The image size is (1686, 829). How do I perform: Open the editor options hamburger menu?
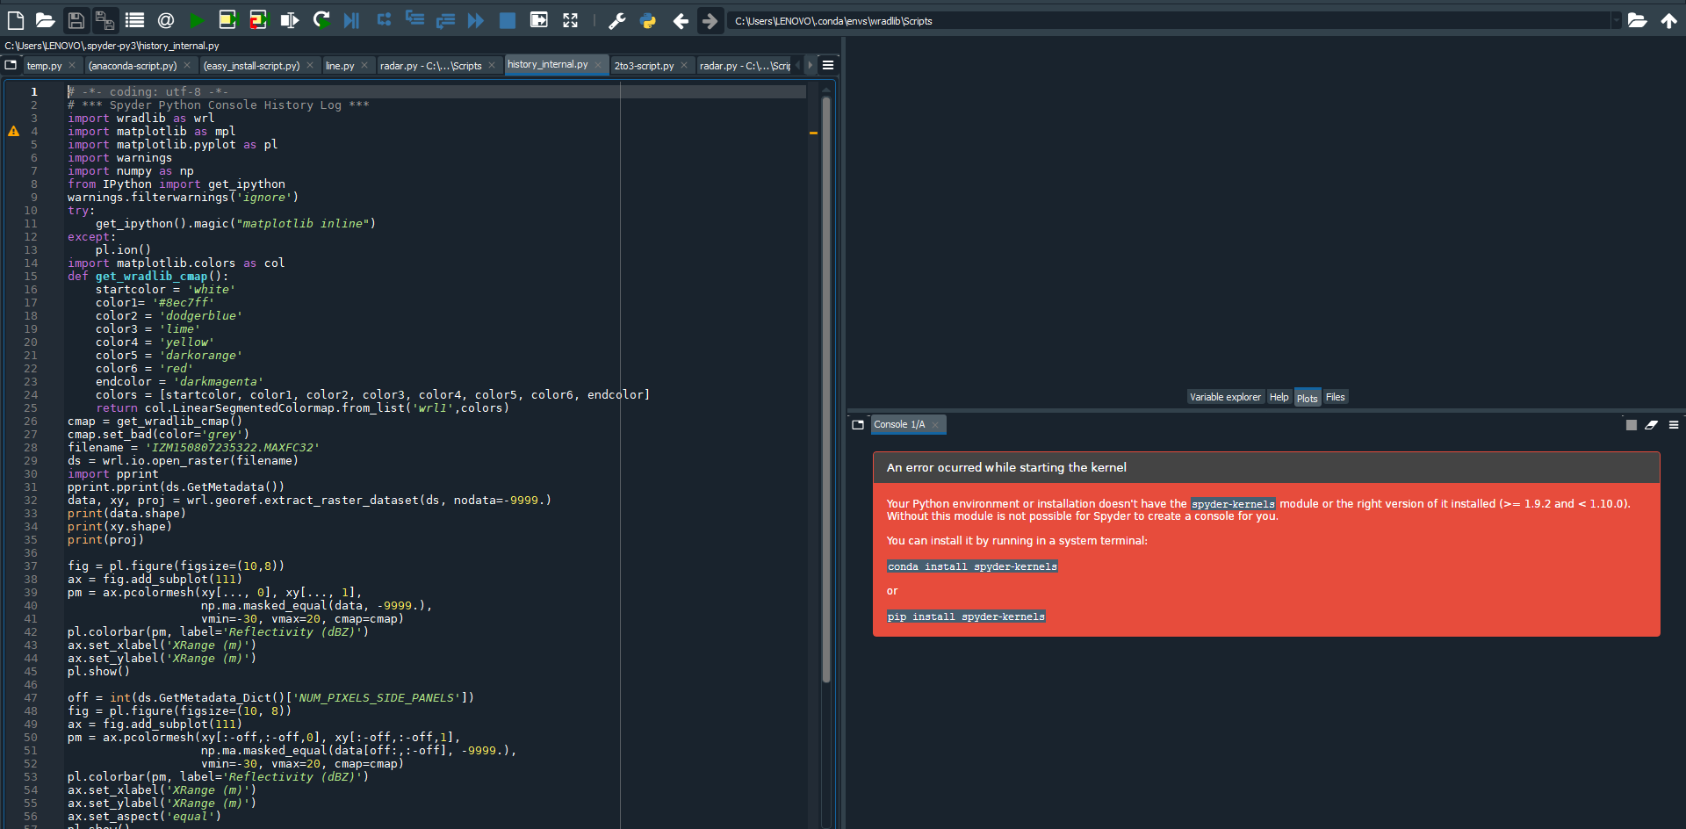coord(828,64)
